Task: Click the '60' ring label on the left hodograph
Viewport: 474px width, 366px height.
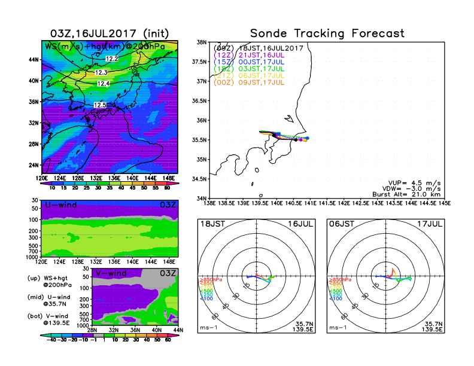Action: tap(215, 316)
